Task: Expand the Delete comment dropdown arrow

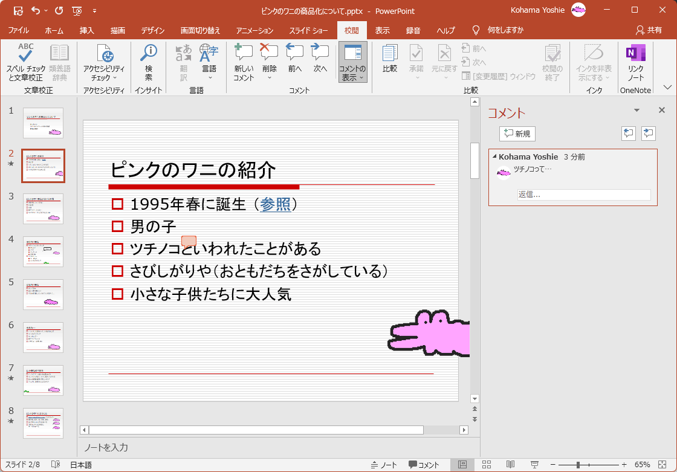Action: pos(269,77)
